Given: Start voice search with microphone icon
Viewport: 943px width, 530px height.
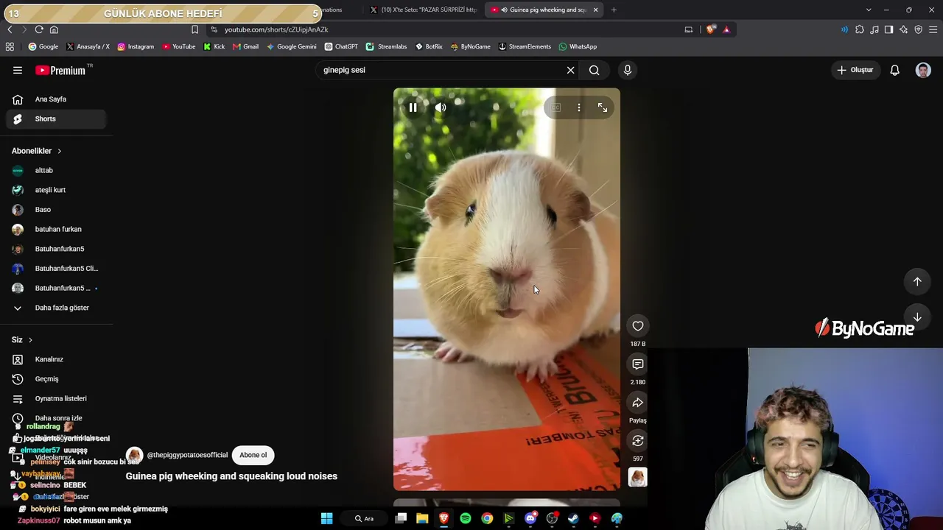Looking at the screenshot, I should point(628,70).
